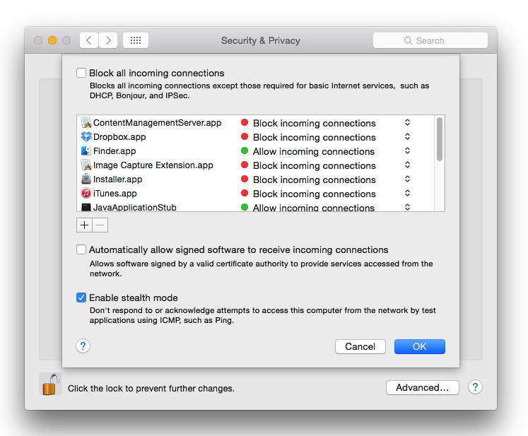Click the lock icon to prevent changes
This screenshot has height=436, width=528.
(49, 385)
